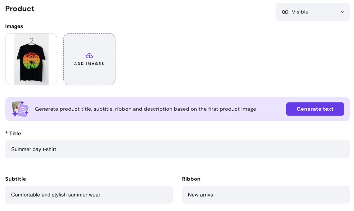This screenshot has height=211, width=354.
Task: Click the ADD IMAGES label
Action: (x=89, y=64)
